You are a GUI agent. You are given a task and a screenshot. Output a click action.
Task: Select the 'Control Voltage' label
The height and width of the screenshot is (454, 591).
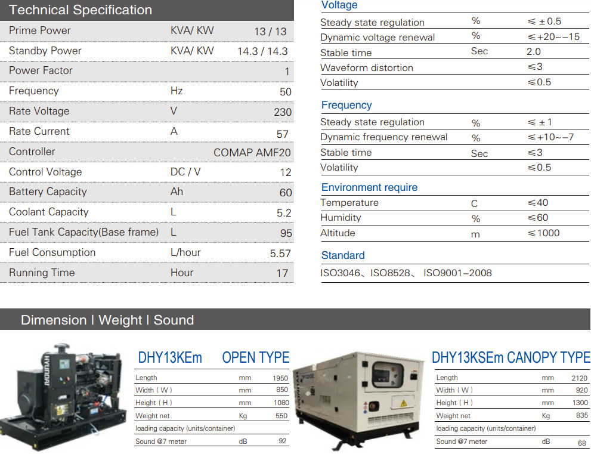click(x=45, y=172)
